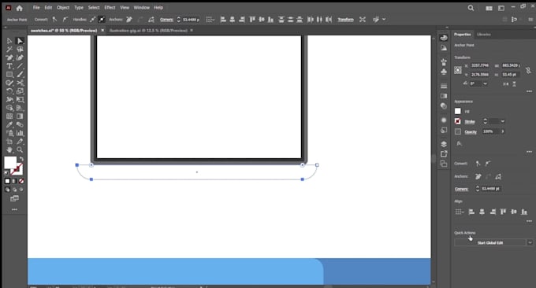536x288 pixels.
Task: Select the Free Transform tool
Action: pos(20,100)
